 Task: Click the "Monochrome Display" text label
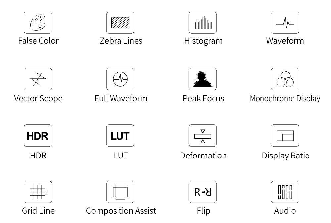[285, 98]
